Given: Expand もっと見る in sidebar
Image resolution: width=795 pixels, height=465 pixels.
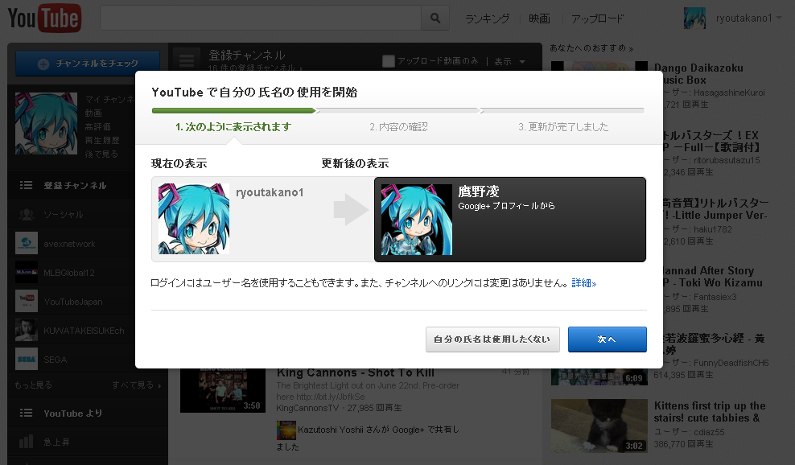Looking at the screenshot, I should tap(33, 385).
